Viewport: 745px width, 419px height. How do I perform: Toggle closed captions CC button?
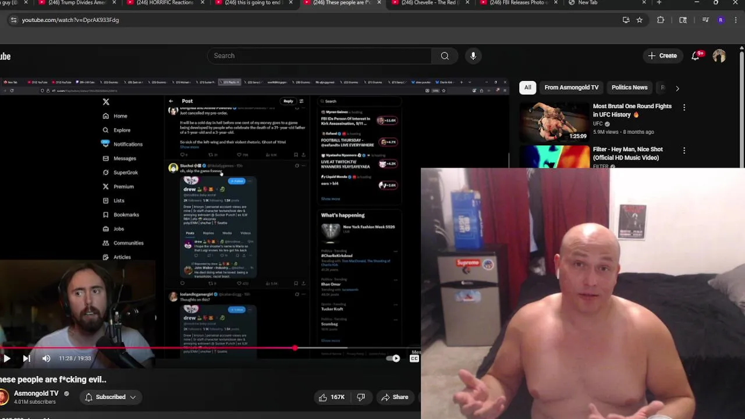coord(414,358)
